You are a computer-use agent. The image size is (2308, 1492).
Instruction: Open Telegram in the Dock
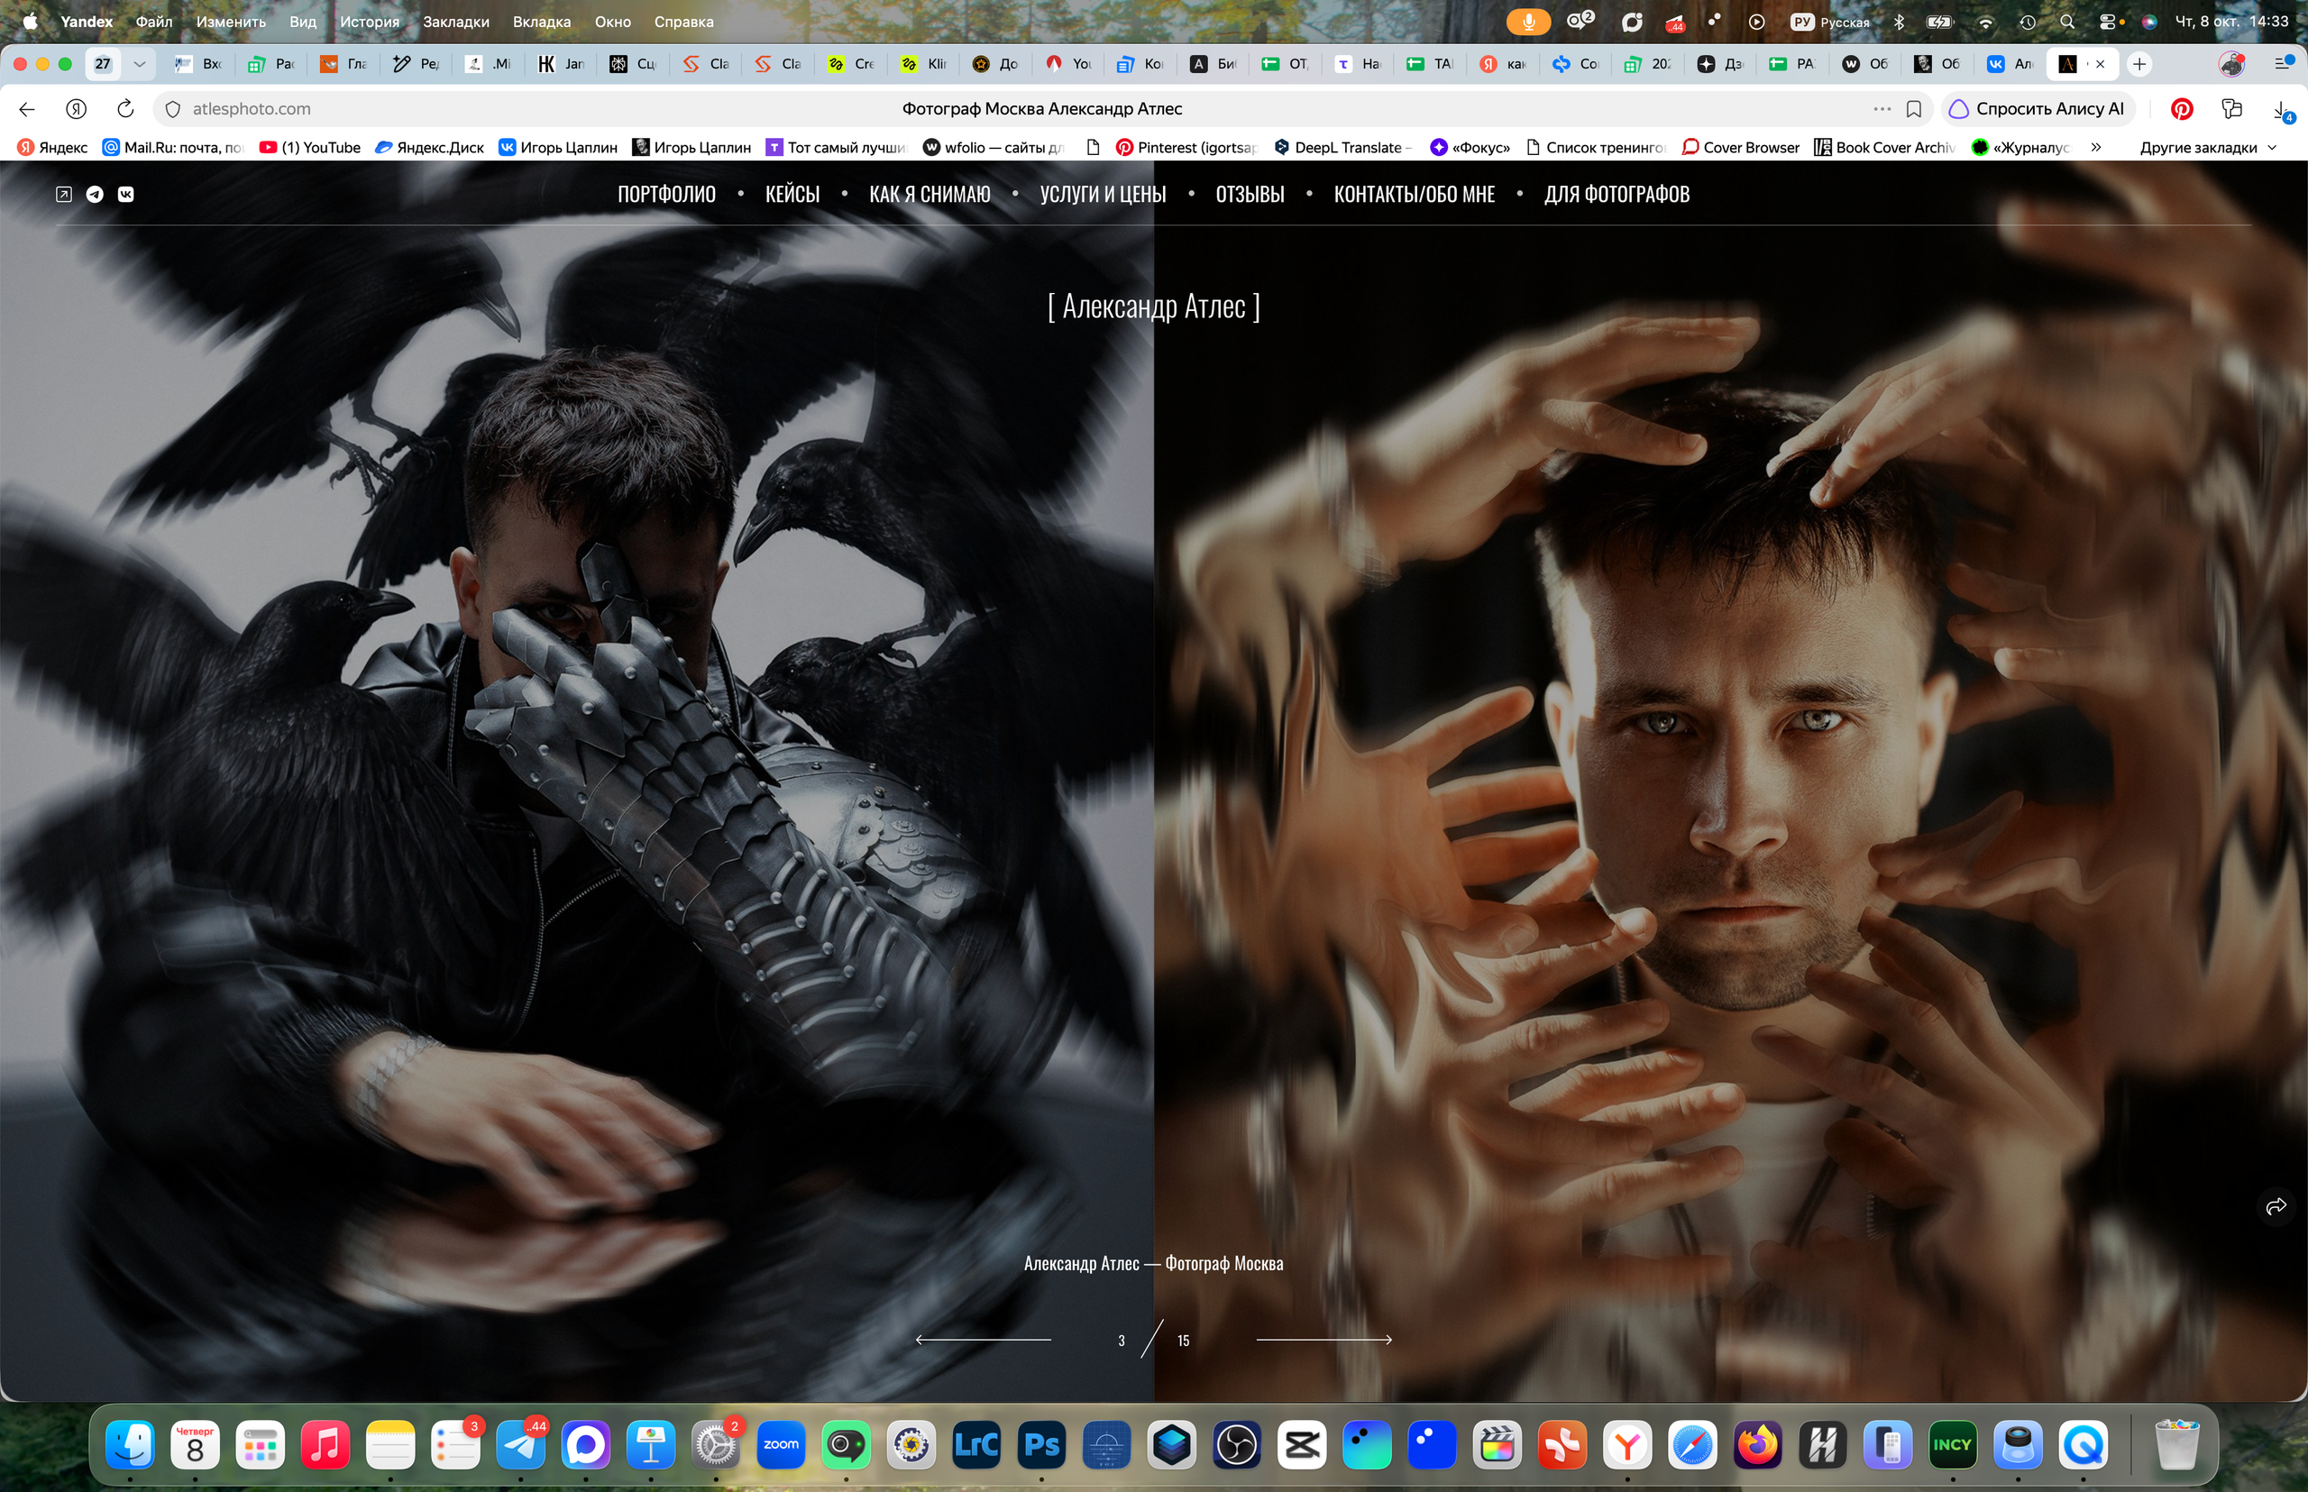521,1444
